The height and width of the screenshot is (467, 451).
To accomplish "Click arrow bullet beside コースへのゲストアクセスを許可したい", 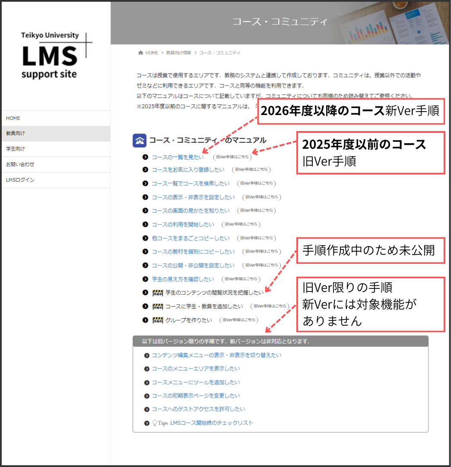I will click(147, 409).
